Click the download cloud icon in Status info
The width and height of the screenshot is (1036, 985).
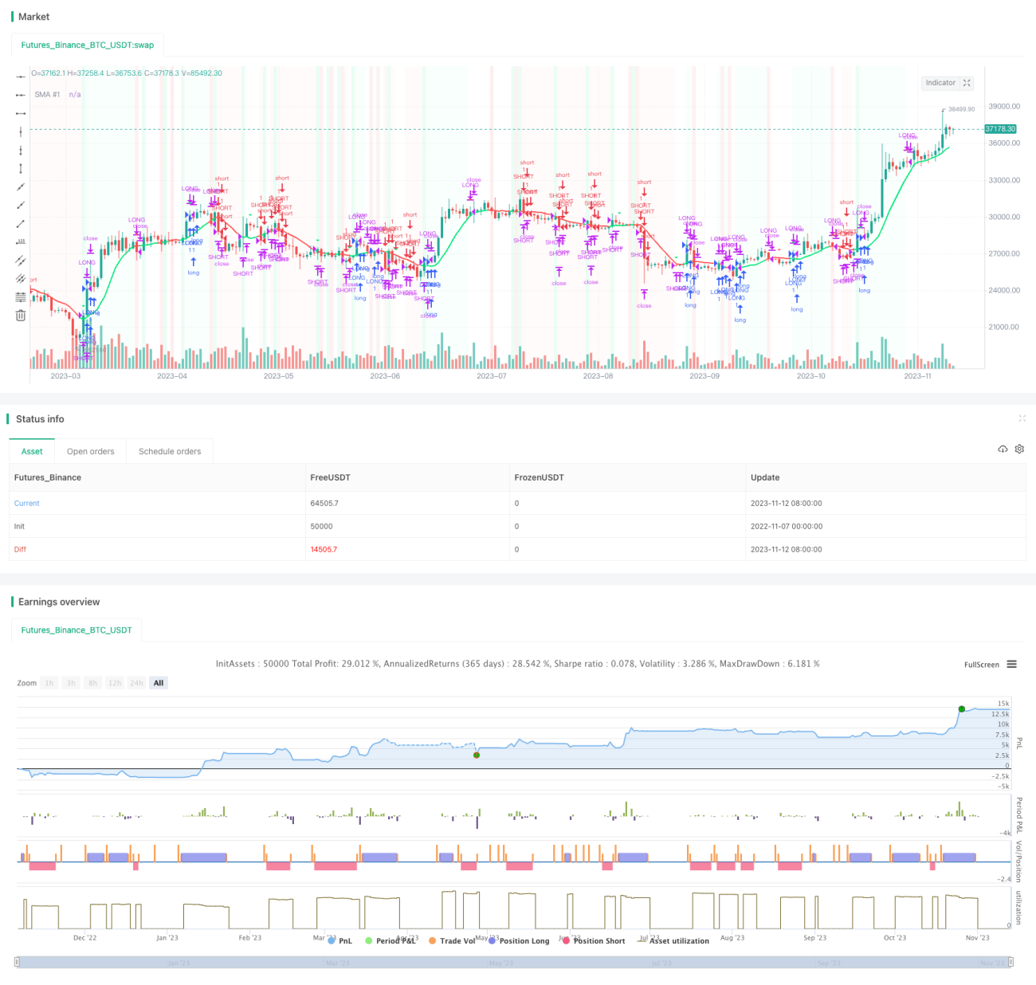[1003, 449]
